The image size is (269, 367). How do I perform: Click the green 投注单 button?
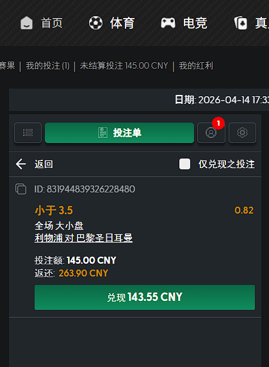(x=119, y=133)
